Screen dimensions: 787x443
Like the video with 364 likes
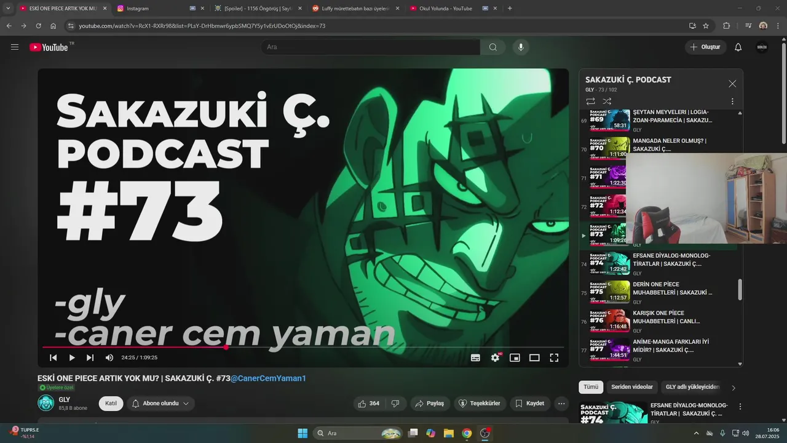point(368,404)
